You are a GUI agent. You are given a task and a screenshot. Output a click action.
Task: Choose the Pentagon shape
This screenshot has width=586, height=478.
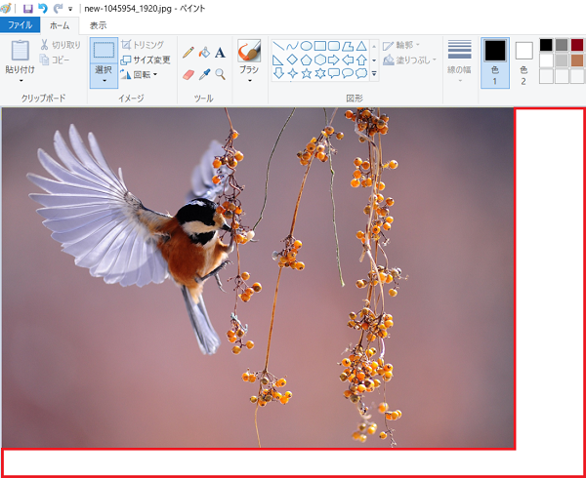(x=306, y=60)
